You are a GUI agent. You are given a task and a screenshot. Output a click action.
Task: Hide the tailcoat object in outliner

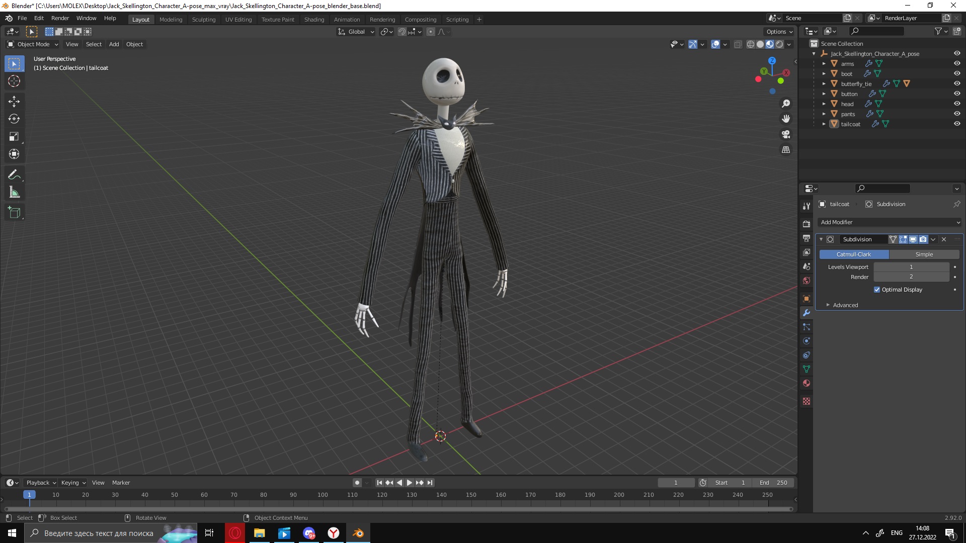(x=957, y=124)
